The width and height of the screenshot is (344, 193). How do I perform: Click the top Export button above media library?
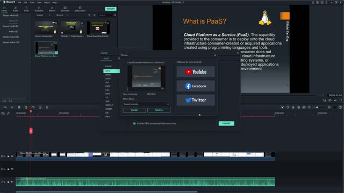point(111,9)
